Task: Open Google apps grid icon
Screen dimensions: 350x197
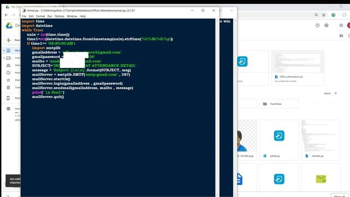Action: [341, 26]
